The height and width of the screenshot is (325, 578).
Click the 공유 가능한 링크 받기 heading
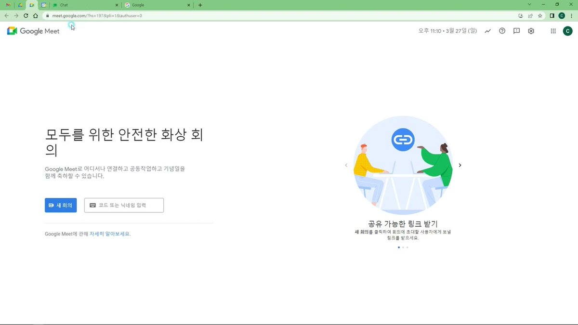(403, 224)
